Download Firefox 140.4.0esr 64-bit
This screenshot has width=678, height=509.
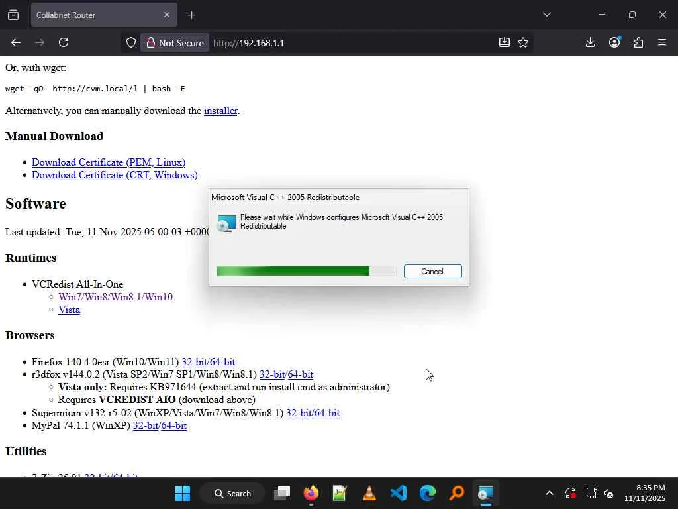coord(222,362)
